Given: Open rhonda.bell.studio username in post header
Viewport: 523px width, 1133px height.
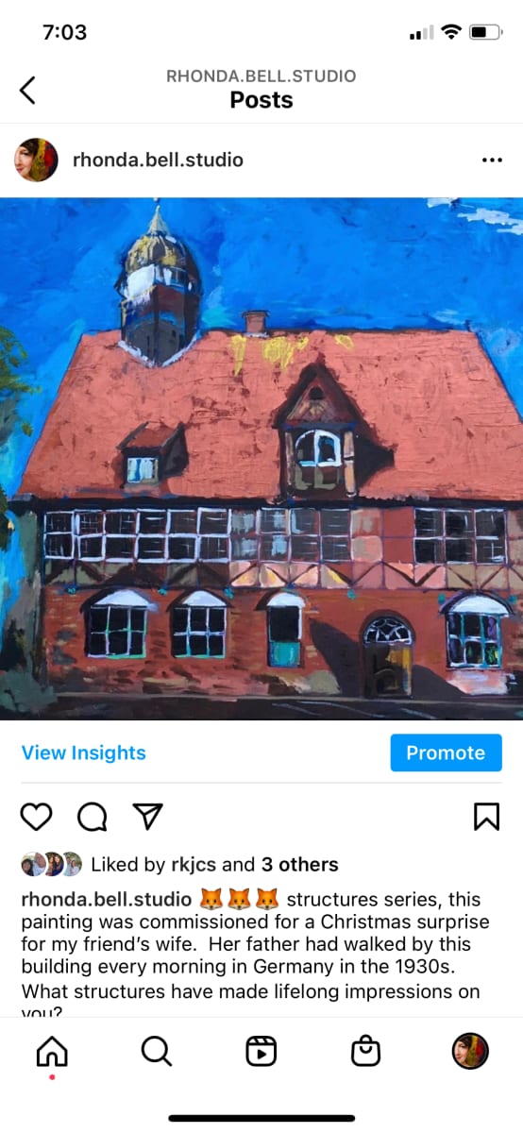Looking at the screenshot, I should 158,160.
